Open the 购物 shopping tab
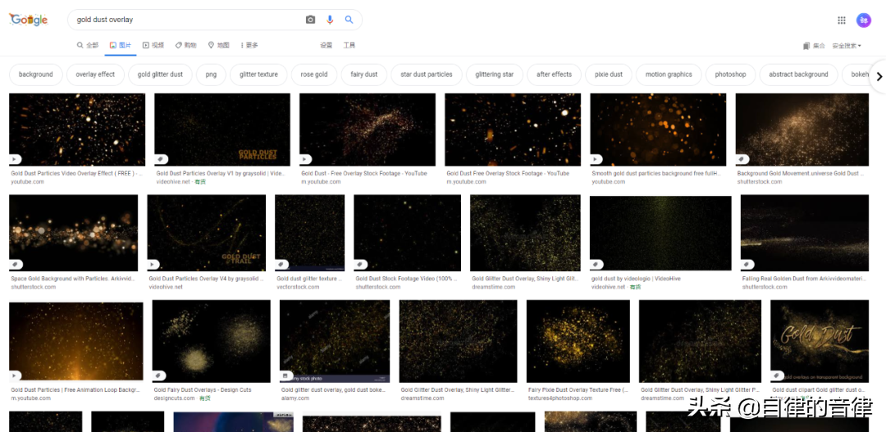Image resolution: width=886 pixels, height=432 pixels. [186, 45]
